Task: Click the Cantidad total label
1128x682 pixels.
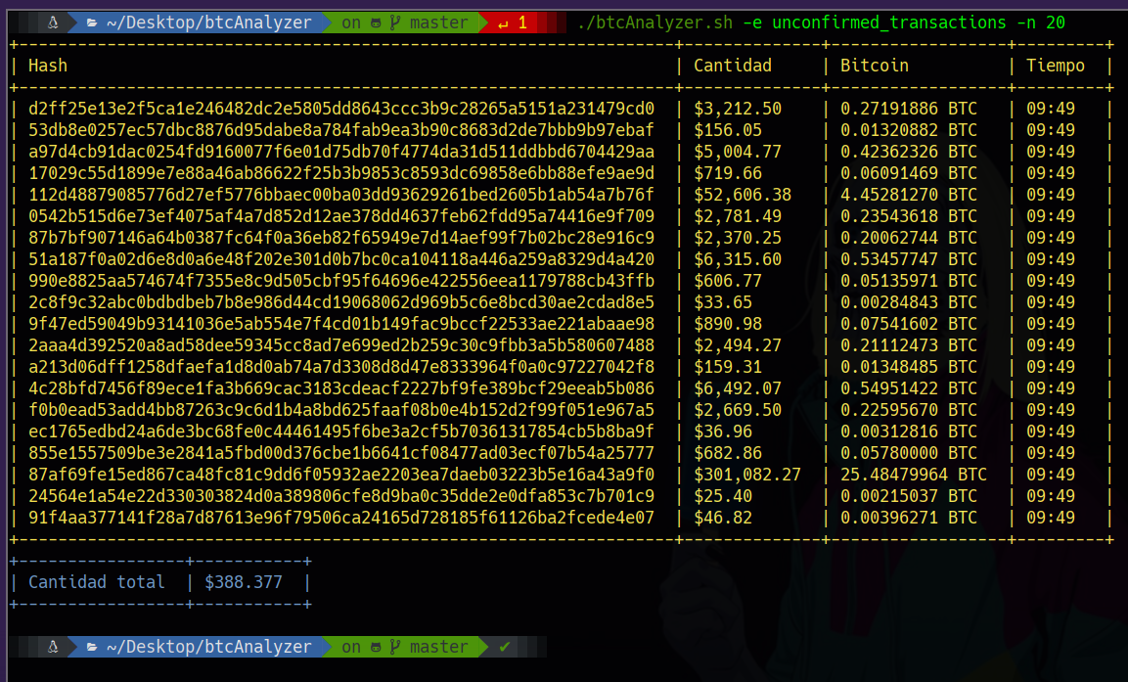Action: click(97, 582)
